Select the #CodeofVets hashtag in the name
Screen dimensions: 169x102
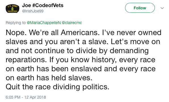point(48,5)
